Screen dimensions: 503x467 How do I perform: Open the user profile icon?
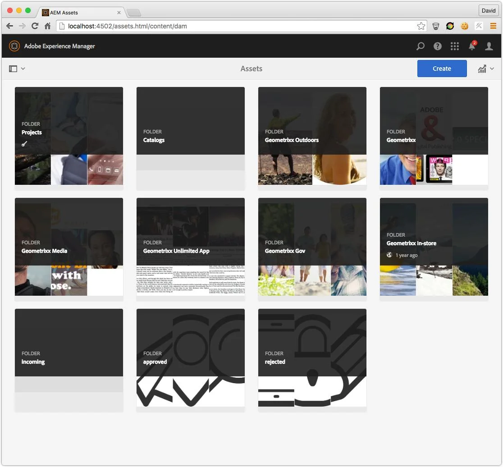(489, 46)
